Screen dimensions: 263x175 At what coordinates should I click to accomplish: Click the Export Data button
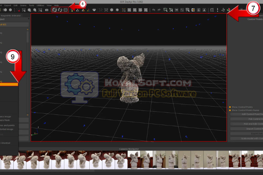[247, 134]
